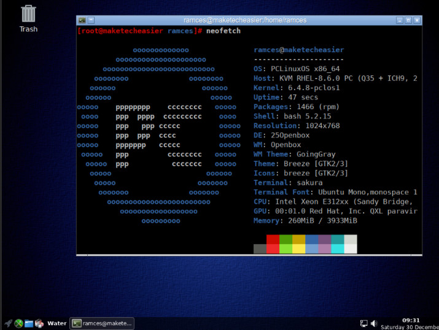Click the ramces@maketecheasier header in output
439x330 pixels.
click(299, 50)
